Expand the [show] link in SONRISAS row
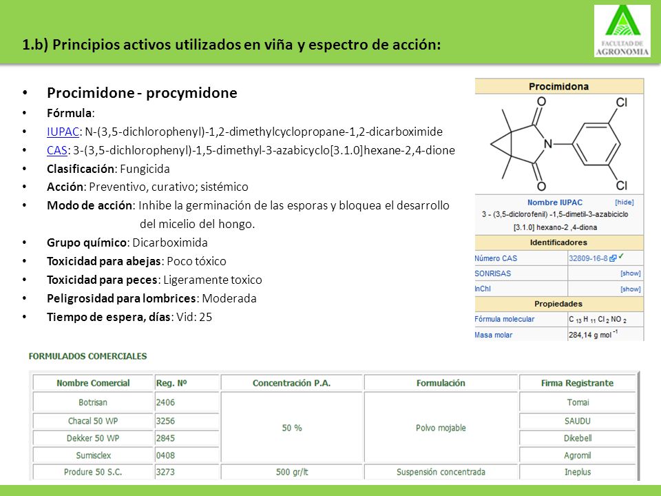The width and height of the screenshot is (661, 496). click(x=630, y=273)
